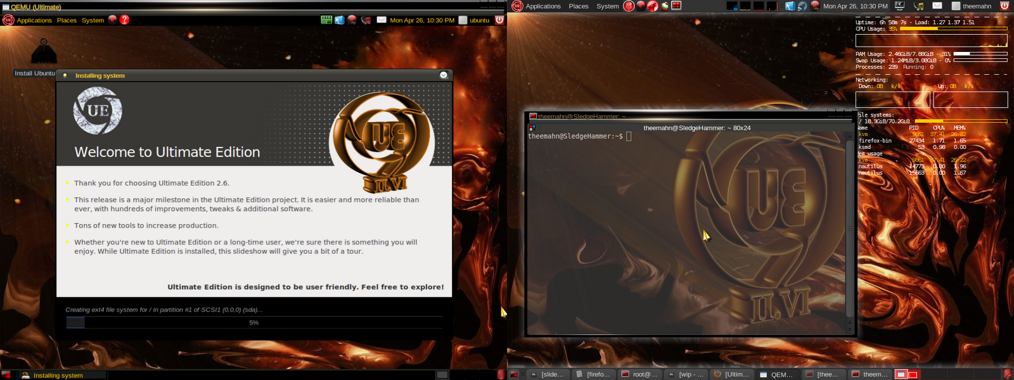Click the network globe icon on host panel

point(815,6)
